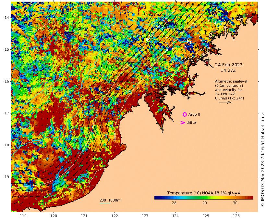Click latitude axis label "-14"
Screen dimensions: 266x221
(x=6, y=18)
